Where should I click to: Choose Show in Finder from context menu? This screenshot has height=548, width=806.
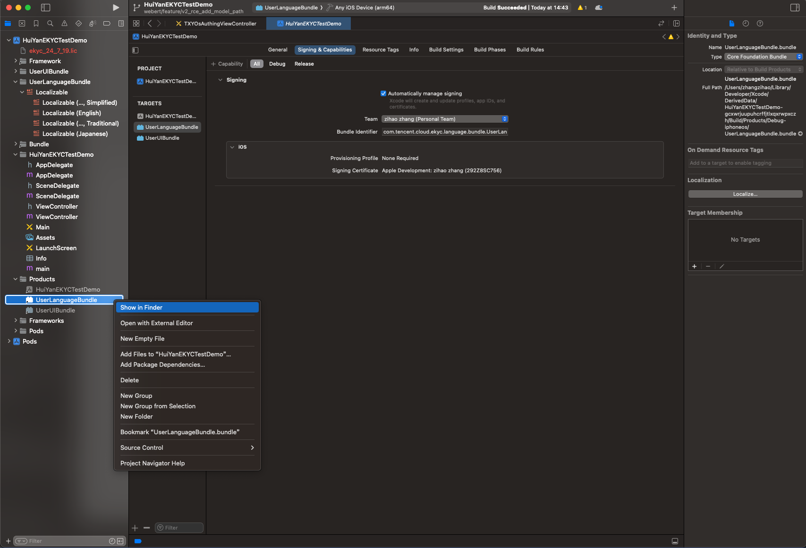pyautogui.click(x=187, y=307)
